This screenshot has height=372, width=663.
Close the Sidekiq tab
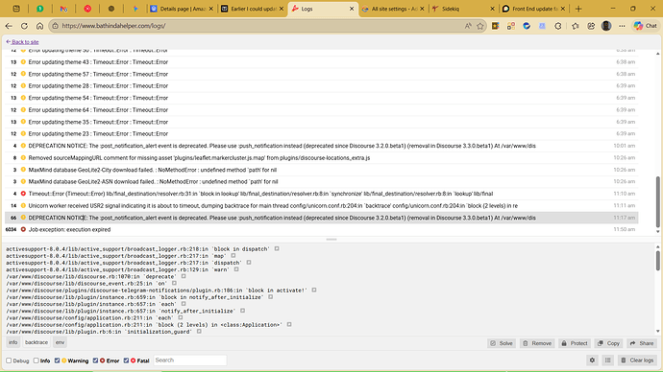coord(492,9)
